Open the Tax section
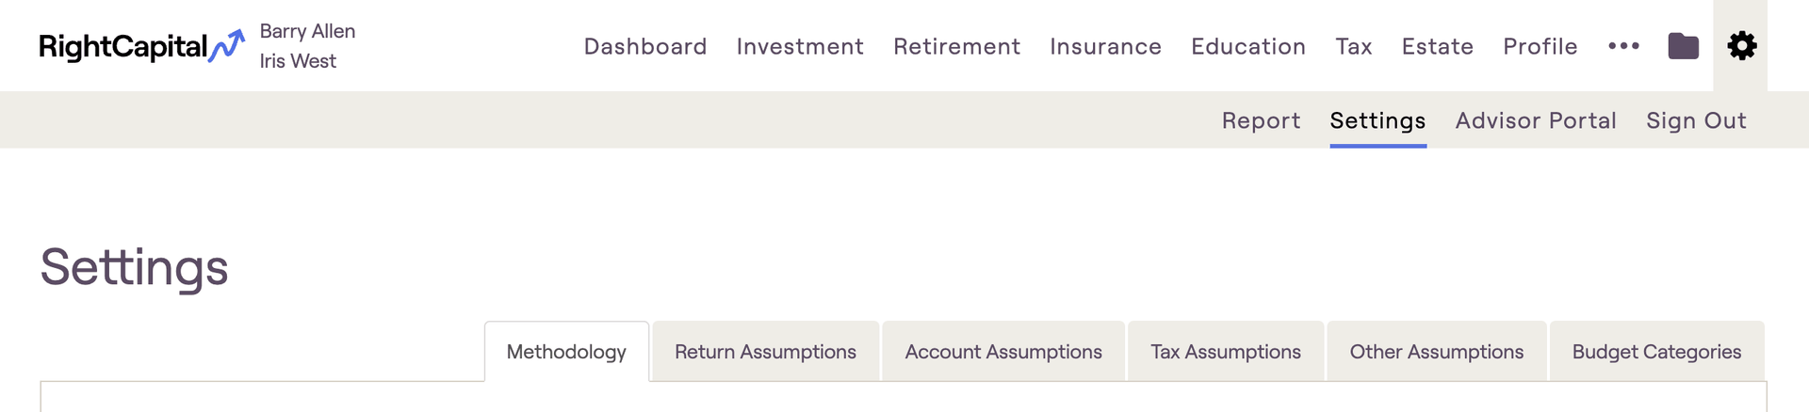The image size is (1809, 412). click(x=1354, y=46)
